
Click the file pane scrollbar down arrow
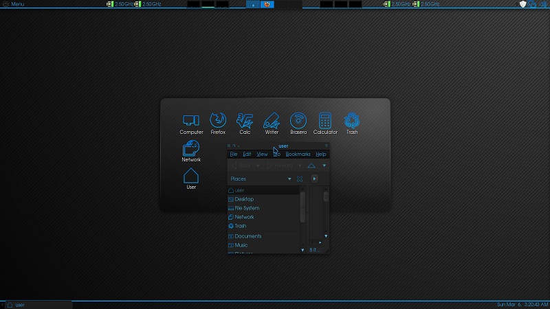326,236
